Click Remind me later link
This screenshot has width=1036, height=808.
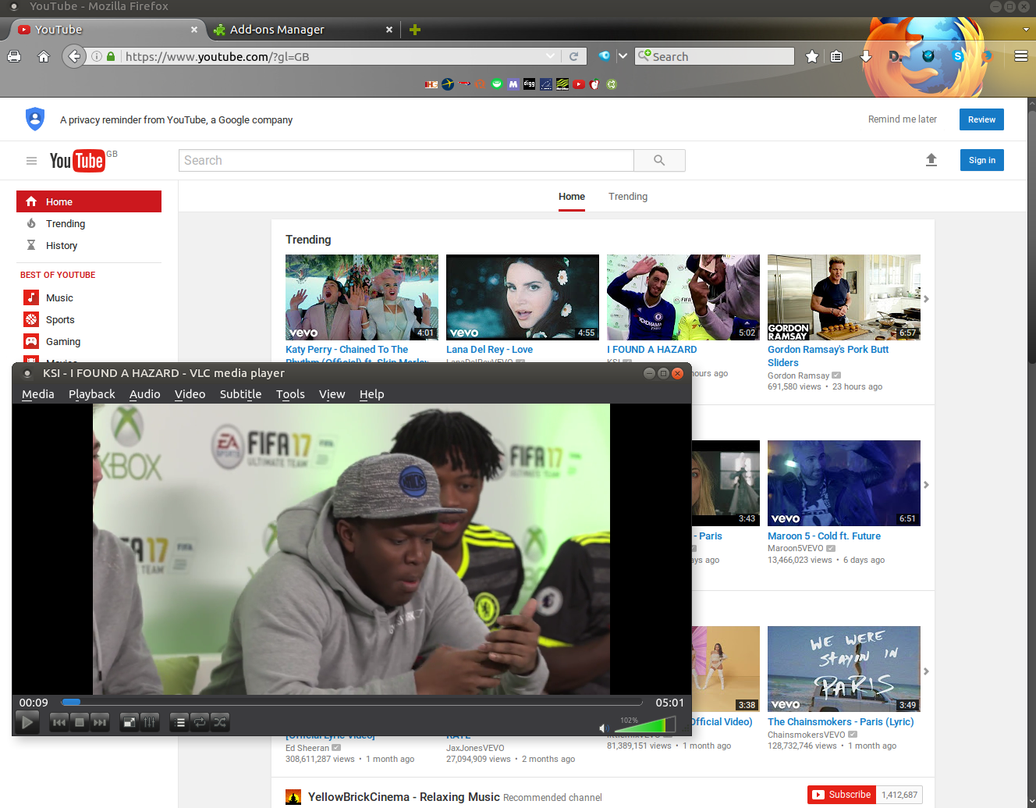click(903, 119)
